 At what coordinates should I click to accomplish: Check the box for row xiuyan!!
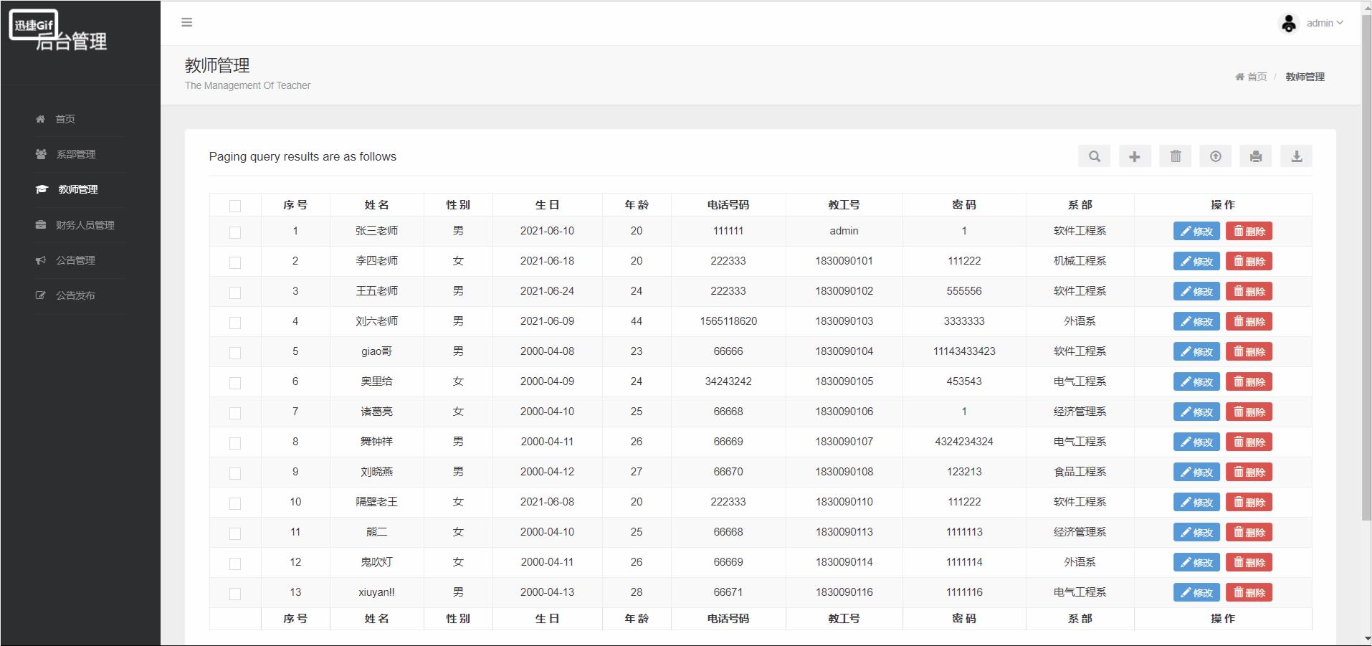[x=235, y=594]
